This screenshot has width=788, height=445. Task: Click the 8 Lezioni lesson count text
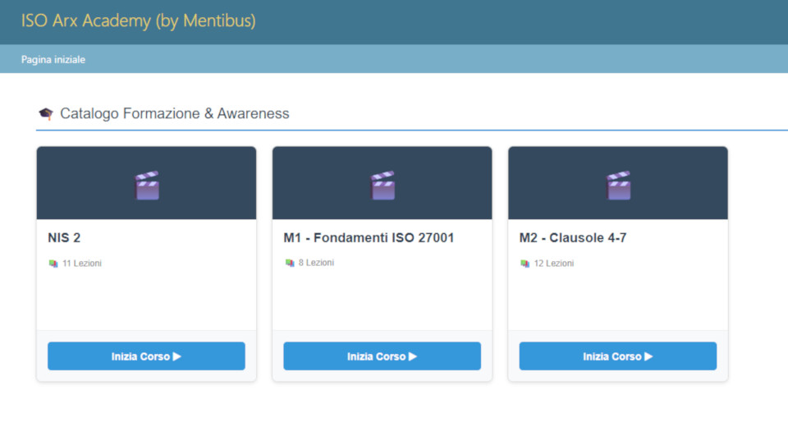316,264
